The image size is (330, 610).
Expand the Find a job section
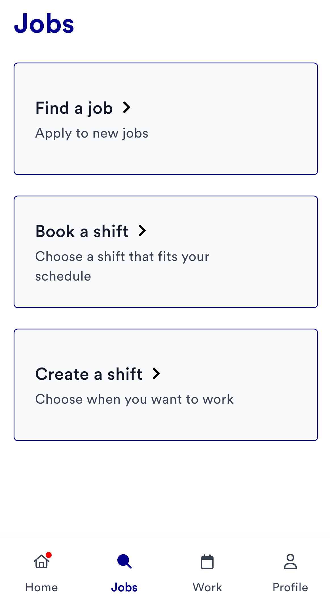[166, 118]
